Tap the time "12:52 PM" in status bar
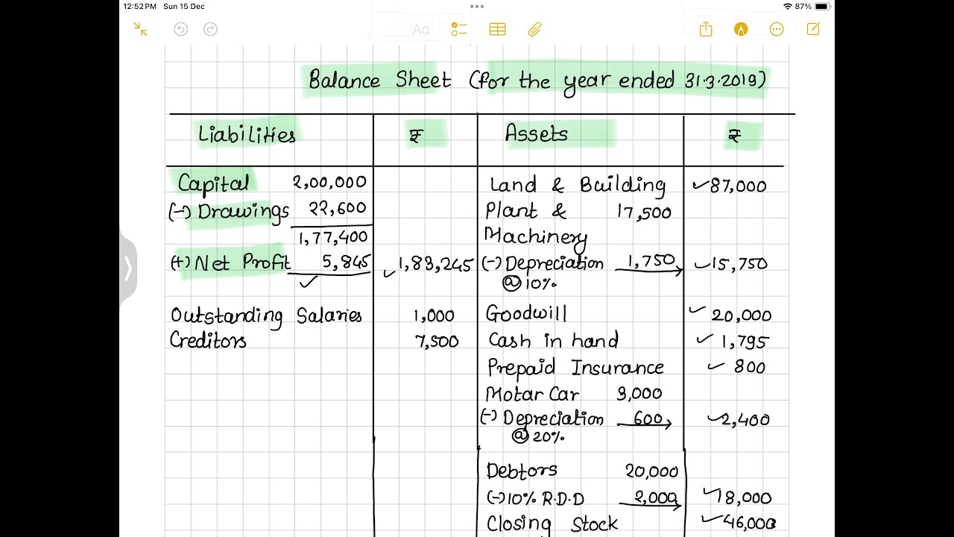 pos(140,6)
